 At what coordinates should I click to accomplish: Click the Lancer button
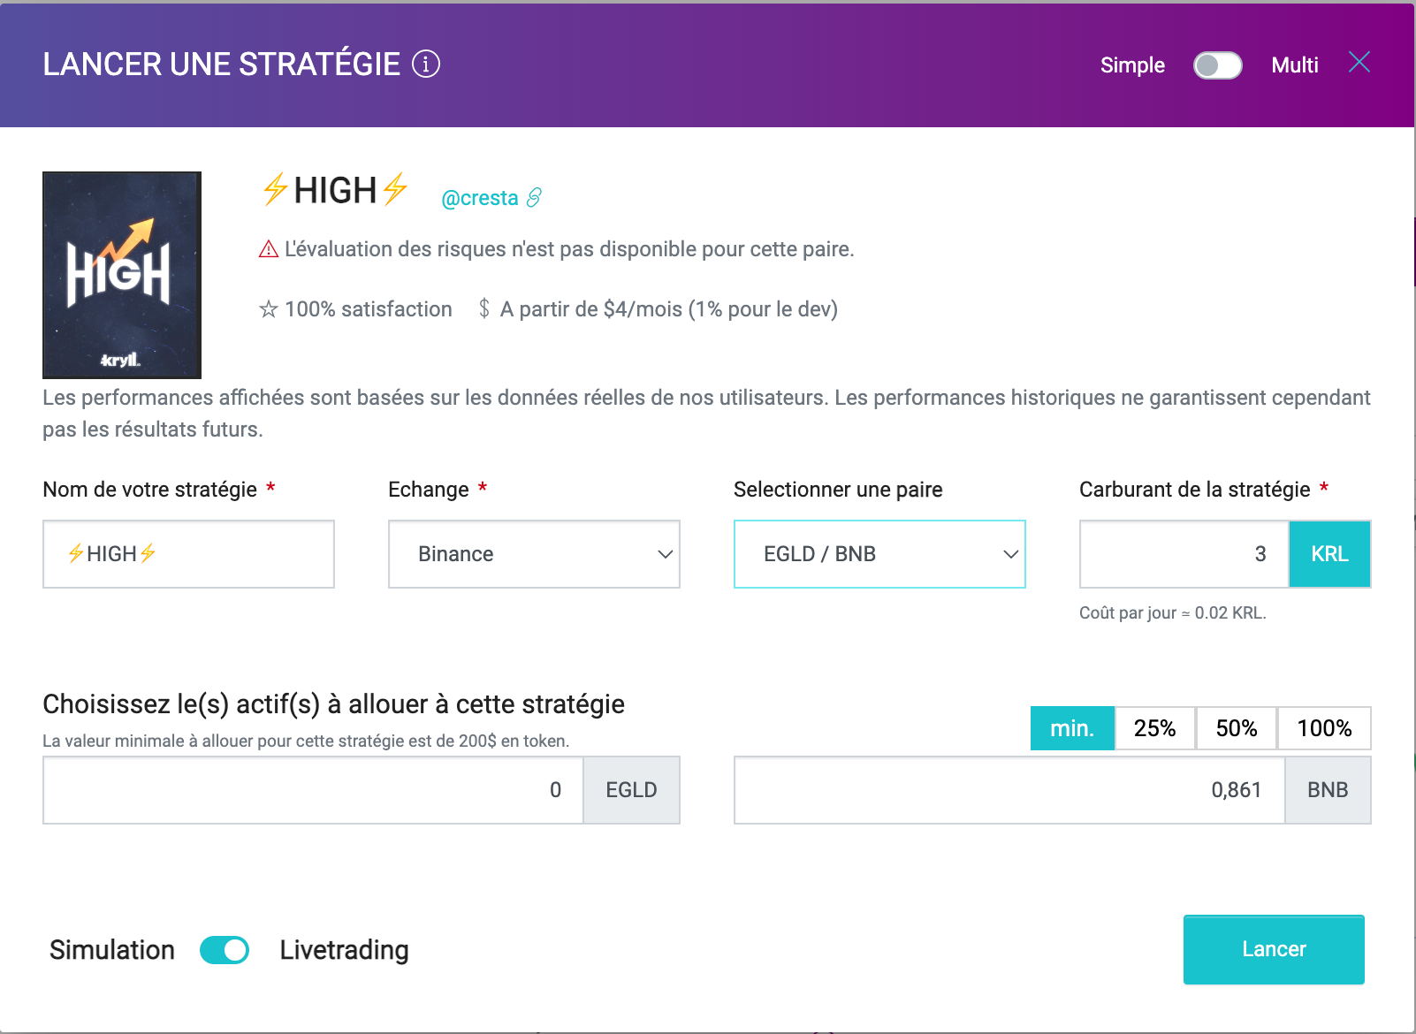1274,949
